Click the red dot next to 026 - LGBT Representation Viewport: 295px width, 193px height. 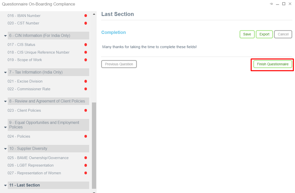pyautogui.click(x=85, y=165)
